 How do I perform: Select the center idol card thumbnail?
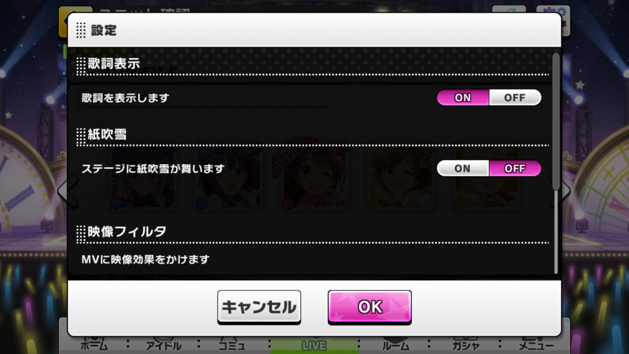tap(314, 176)
